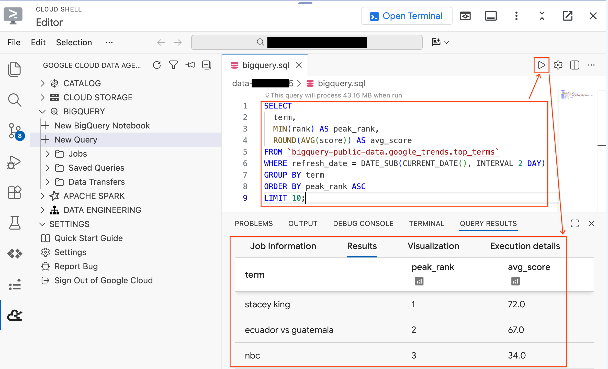
Task: Open Google Cloud Data Agent sidebar icon
Action: (x=15, y=315)
